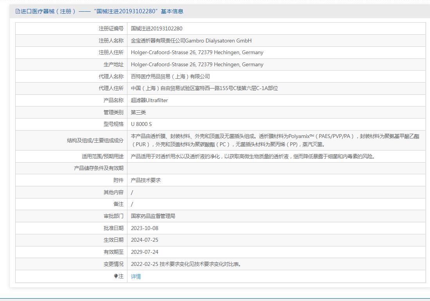The width and height of the screenshot is (430, 301).
Task: Select attachment 产品技术要求
Action: [146, 180]
